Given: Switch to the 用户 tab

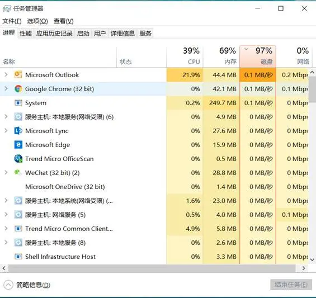Looking at the screenshot, I should [x=100, y=33].
